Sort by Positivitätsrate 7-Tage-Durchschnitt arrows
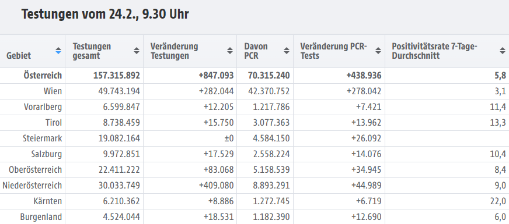509x224 pixels. coord(503,51)
